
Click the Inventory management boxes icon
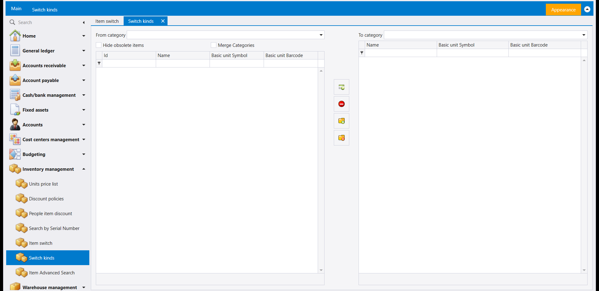[x=15, y=169]
